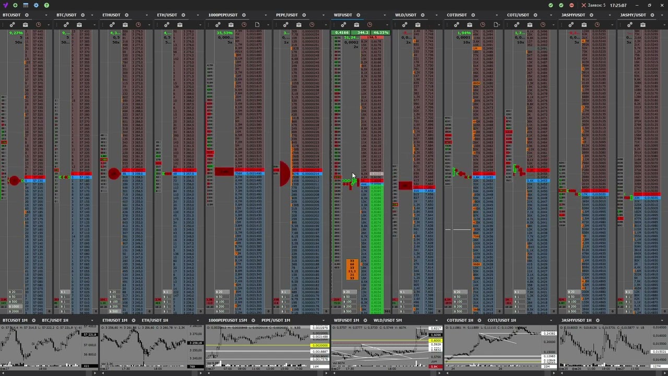The image size is (668, 376).
Task: Open 1000PEPEUSDT panel toolbar dropdown arrow
Action: click(x=267, y=25)
